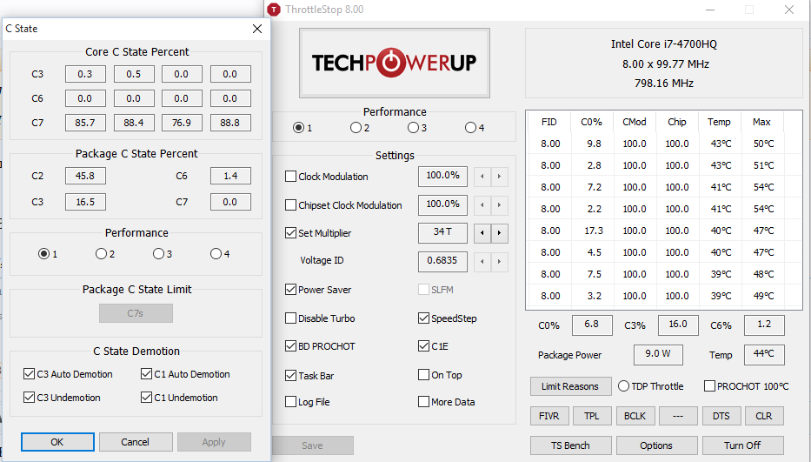Open the TPL power limits
This screenshot has height=462, width=811.
(x=592, y=416)
